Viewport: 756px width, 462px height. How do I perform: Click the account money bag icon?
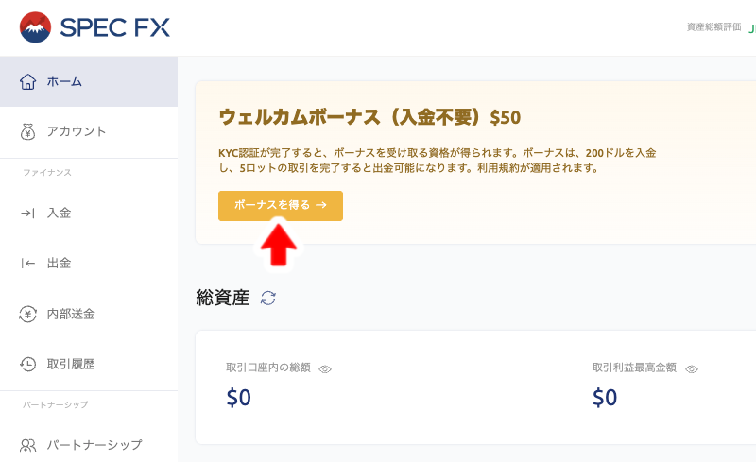[x=28, y=131]
